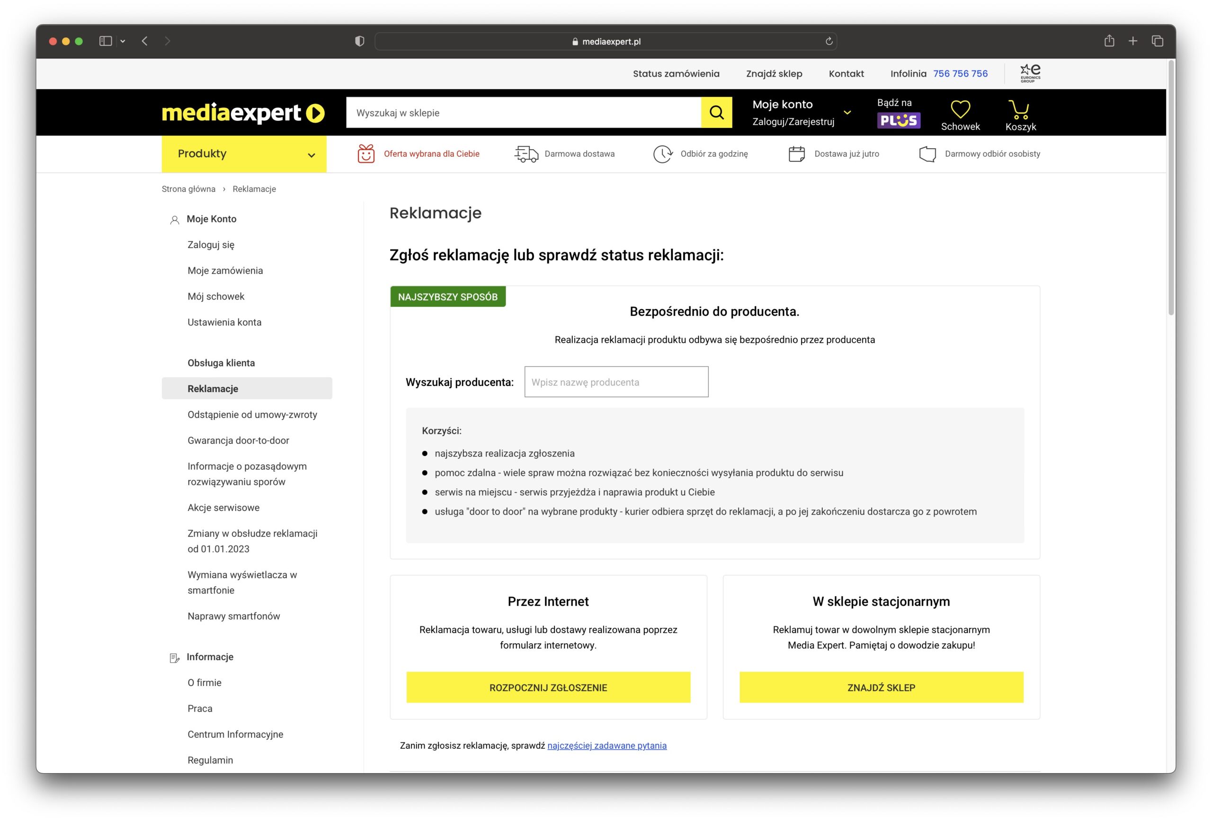
Task: Open Ustawienia konta in sidebar
Action: coord(224,322)
